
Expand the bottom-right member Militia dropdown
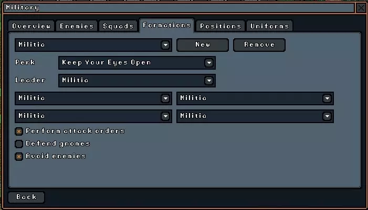point(255,116)
